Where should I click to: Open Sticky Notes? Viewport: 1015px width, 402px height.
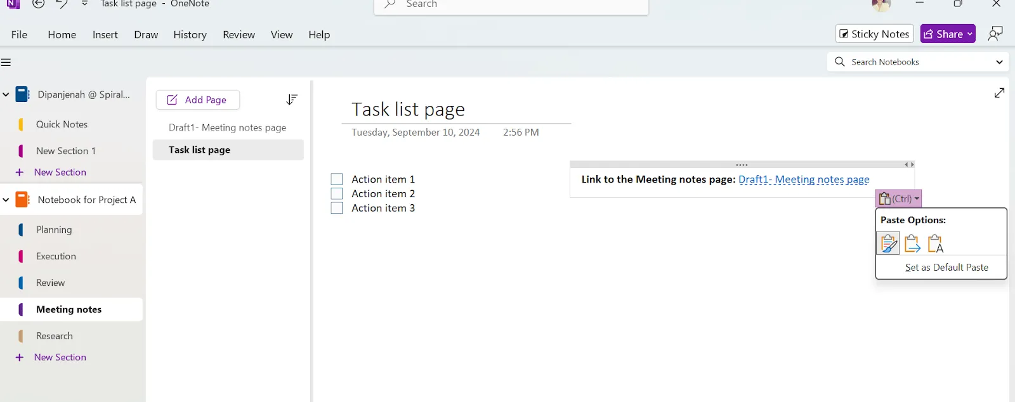[874, 34]
